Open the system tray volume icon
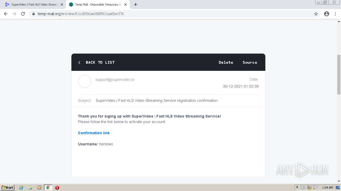The width and height of the screenshot is (341, 191). click(x=303, y=188)
